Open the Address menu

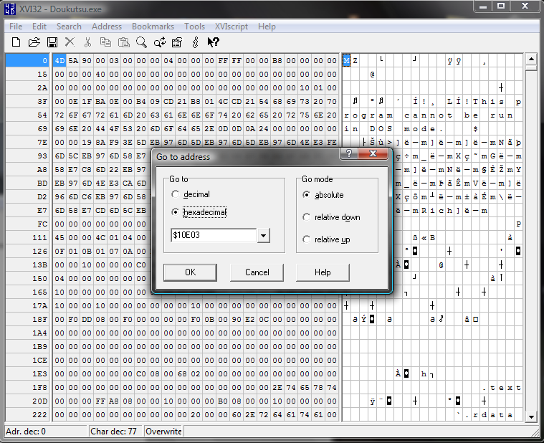107,27
